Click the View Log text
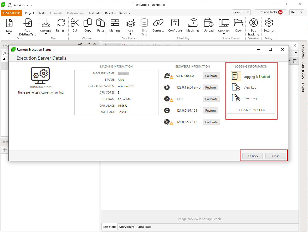 [250, 87]
